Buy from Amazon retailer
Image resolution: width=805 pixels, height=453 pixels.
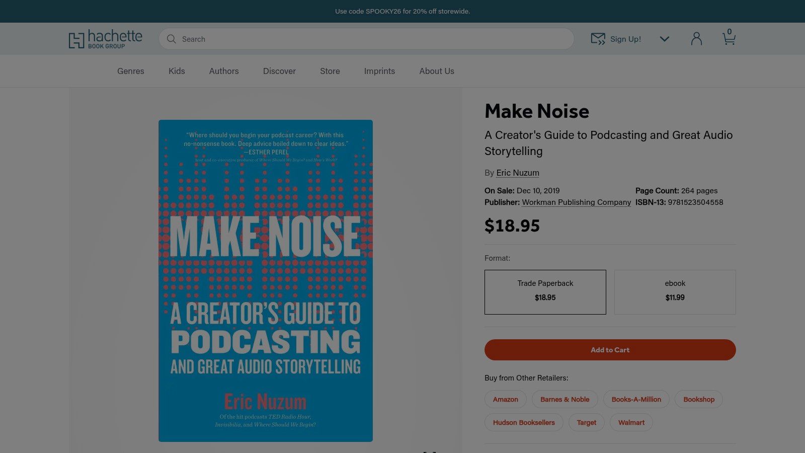(506, 399)
